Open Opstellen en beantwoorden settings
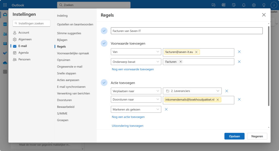The height and width of the screenshot is (151, 279). pos(75,24)
